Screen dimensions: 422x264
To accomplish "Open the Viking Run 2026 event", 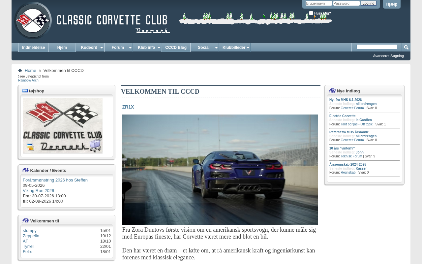I will [x=38, y=191].
